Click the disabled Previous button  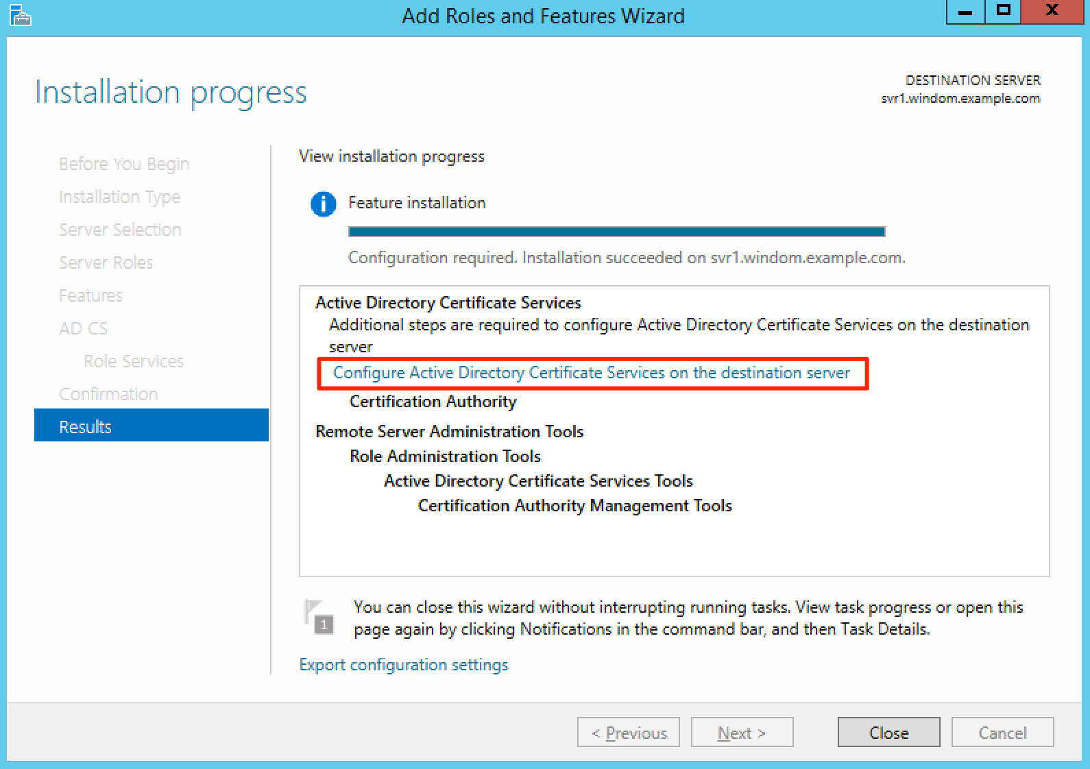coord(628,732)
